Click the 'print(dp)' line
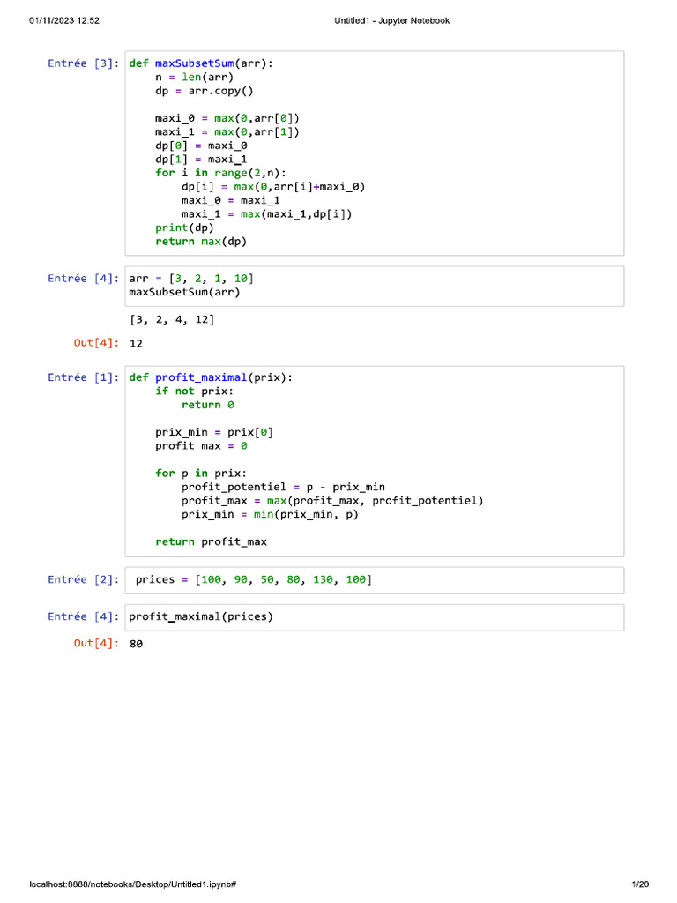 click(184, 228)
